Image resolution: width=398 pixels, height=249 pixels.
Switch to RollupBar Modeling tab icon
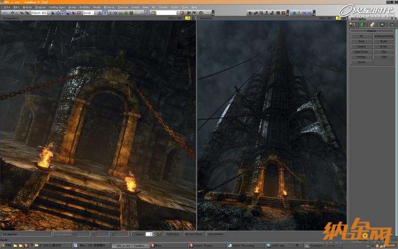pyautogui.click(x=372, y=24)
